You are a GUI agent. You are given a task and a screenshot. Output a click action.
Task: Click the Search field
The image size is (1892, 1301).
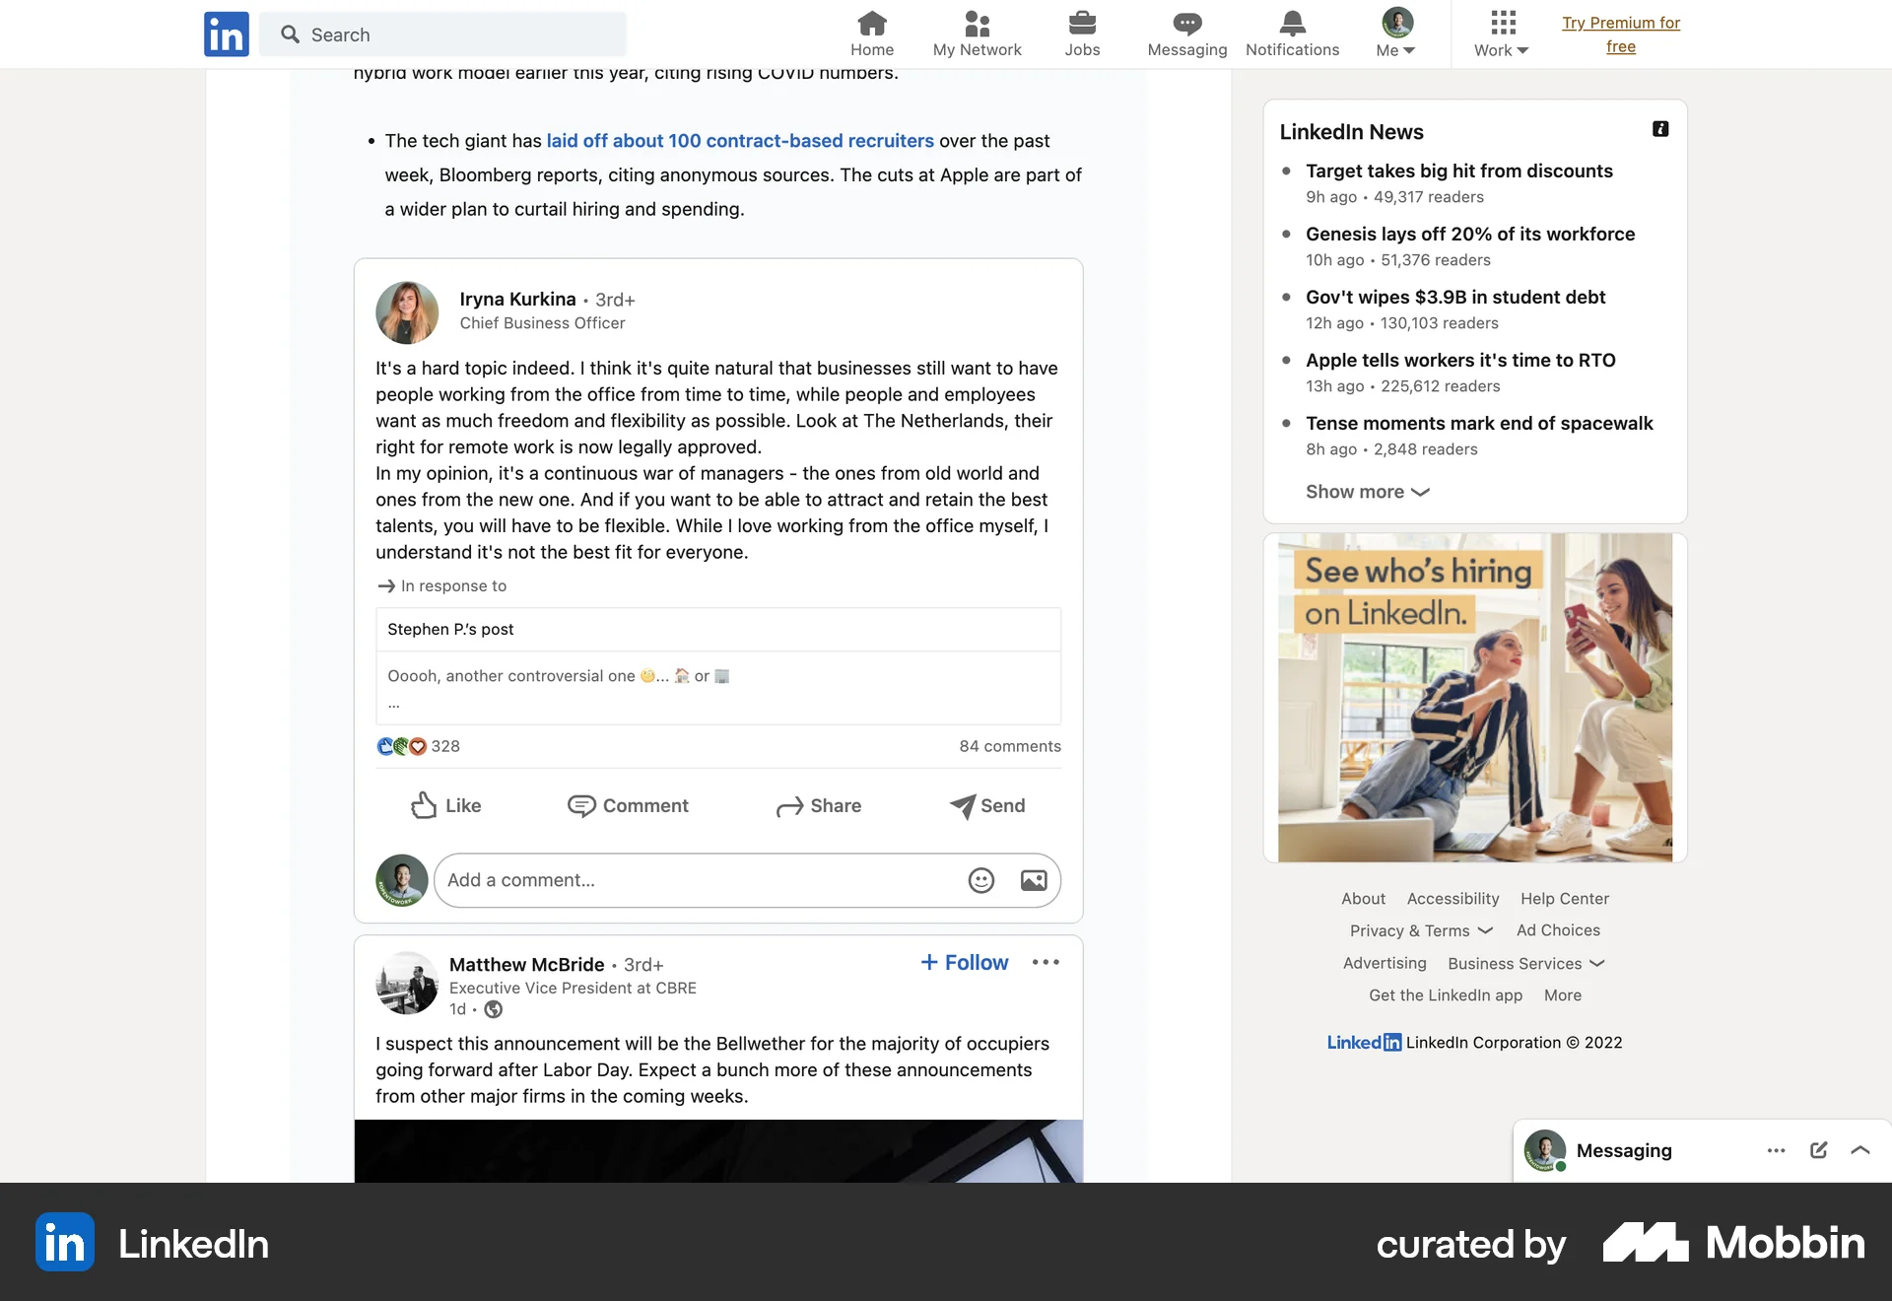coord(443,34)
